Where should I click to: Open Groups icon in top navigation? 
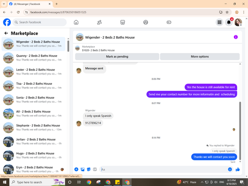tap(146, 22)
